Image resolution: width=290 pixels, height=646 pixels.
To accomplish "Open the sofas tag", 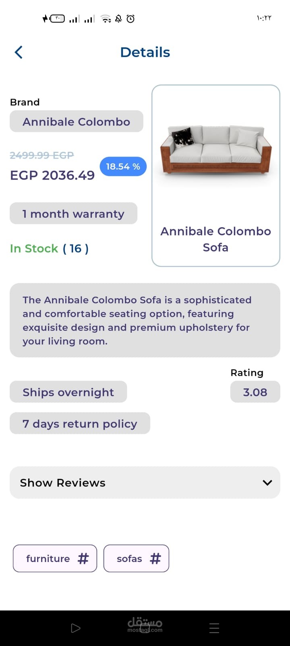I will (x=129, y=559).
